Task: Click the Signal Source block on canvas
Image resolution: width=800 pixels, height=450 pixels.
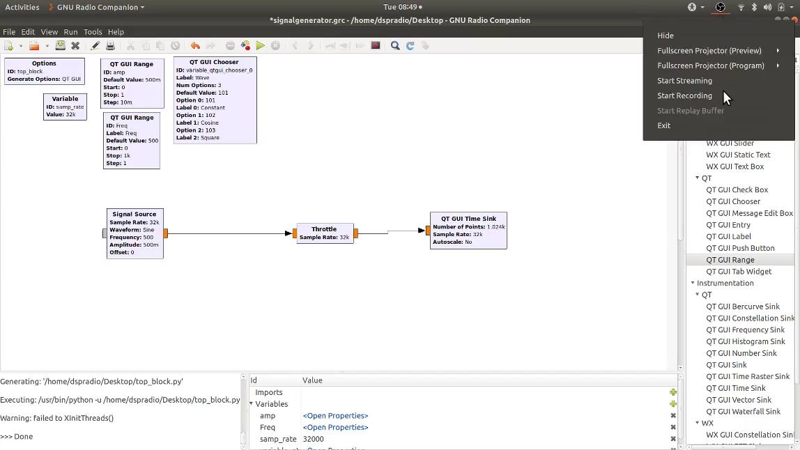Action: [x=134, y=233]
